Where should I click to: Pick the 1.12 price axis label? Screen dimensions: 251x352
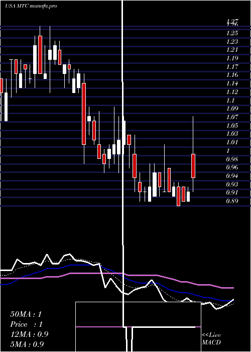(x=232, y=92)
